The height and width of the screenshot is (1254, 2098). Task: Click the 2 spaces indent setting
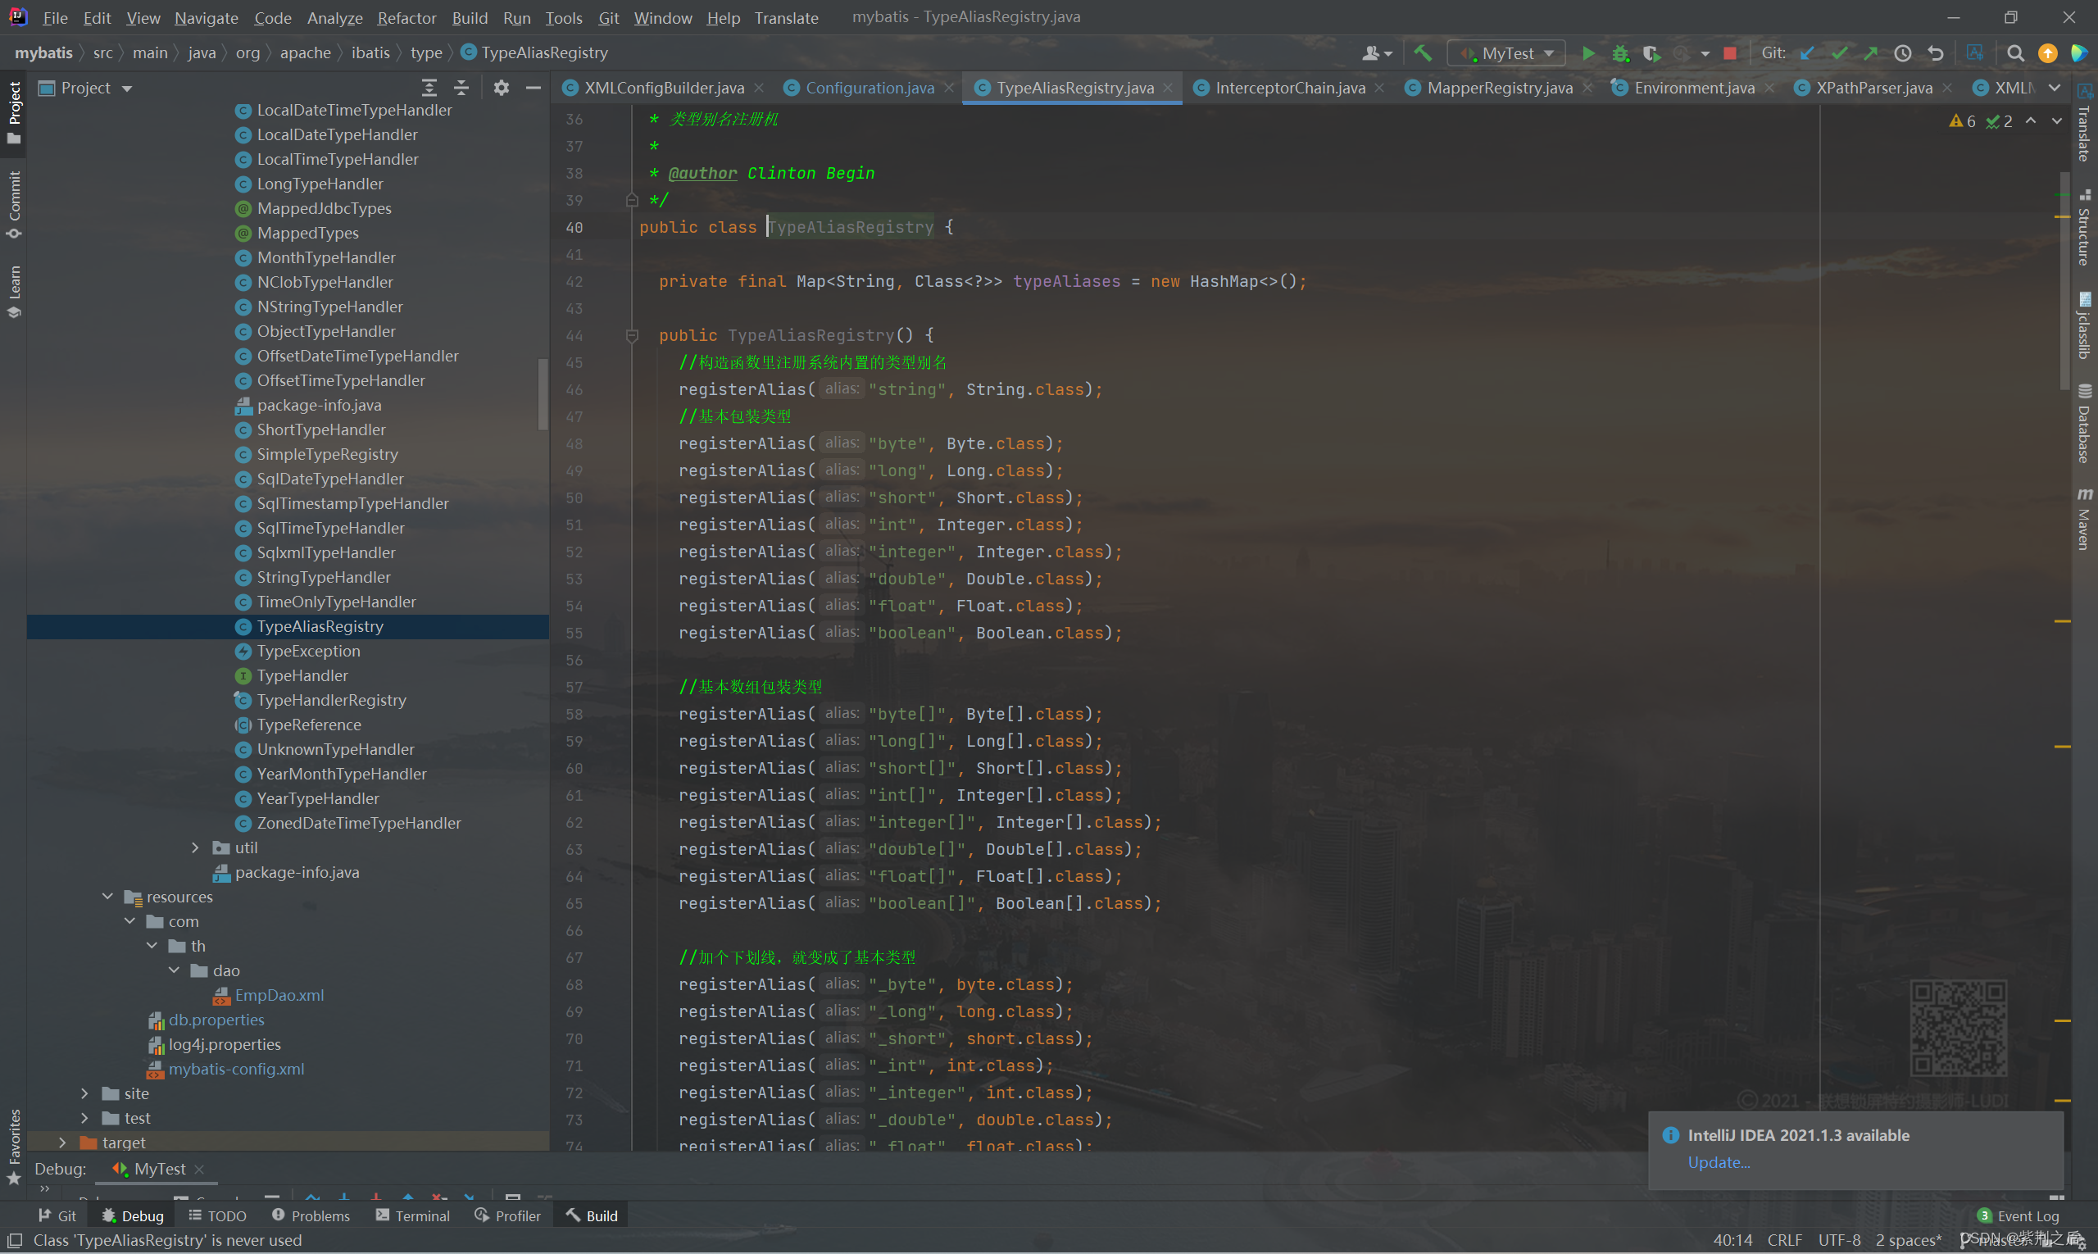[x=1908, y=1241]
